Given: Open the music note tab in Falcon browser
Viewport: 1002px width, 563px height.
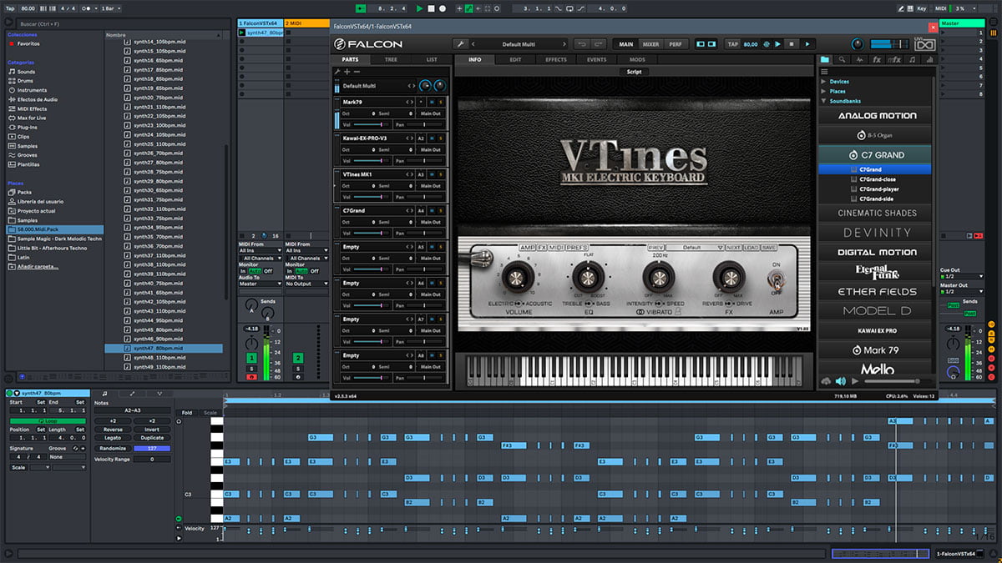Looking at the screenshot, I should point(912,59).
